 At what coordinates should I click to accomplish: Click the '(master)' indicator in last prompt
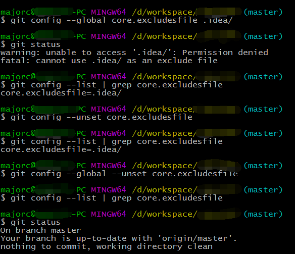263,214
